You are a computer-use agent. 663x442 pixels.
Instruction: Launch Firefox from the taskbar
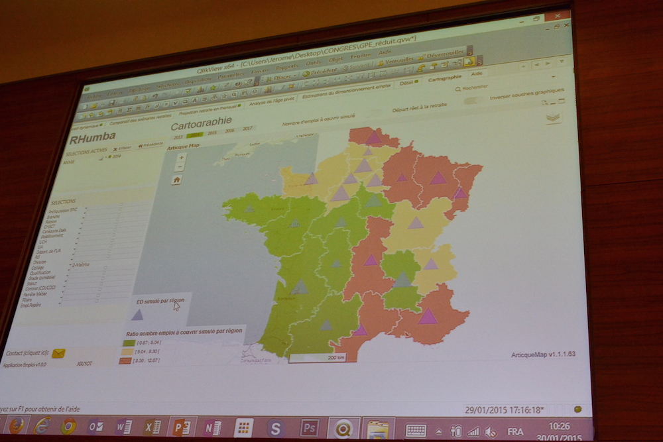(x=17, y=425)
